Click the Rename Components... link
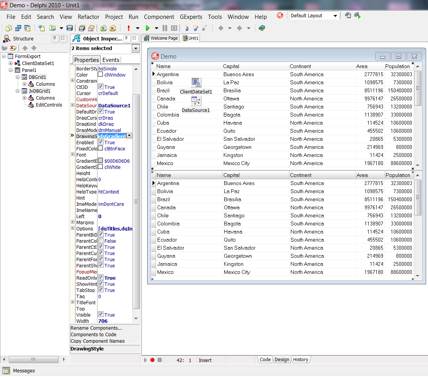This screenshot has height=377, width=428. pyautogui.click(x=96, y=328)
